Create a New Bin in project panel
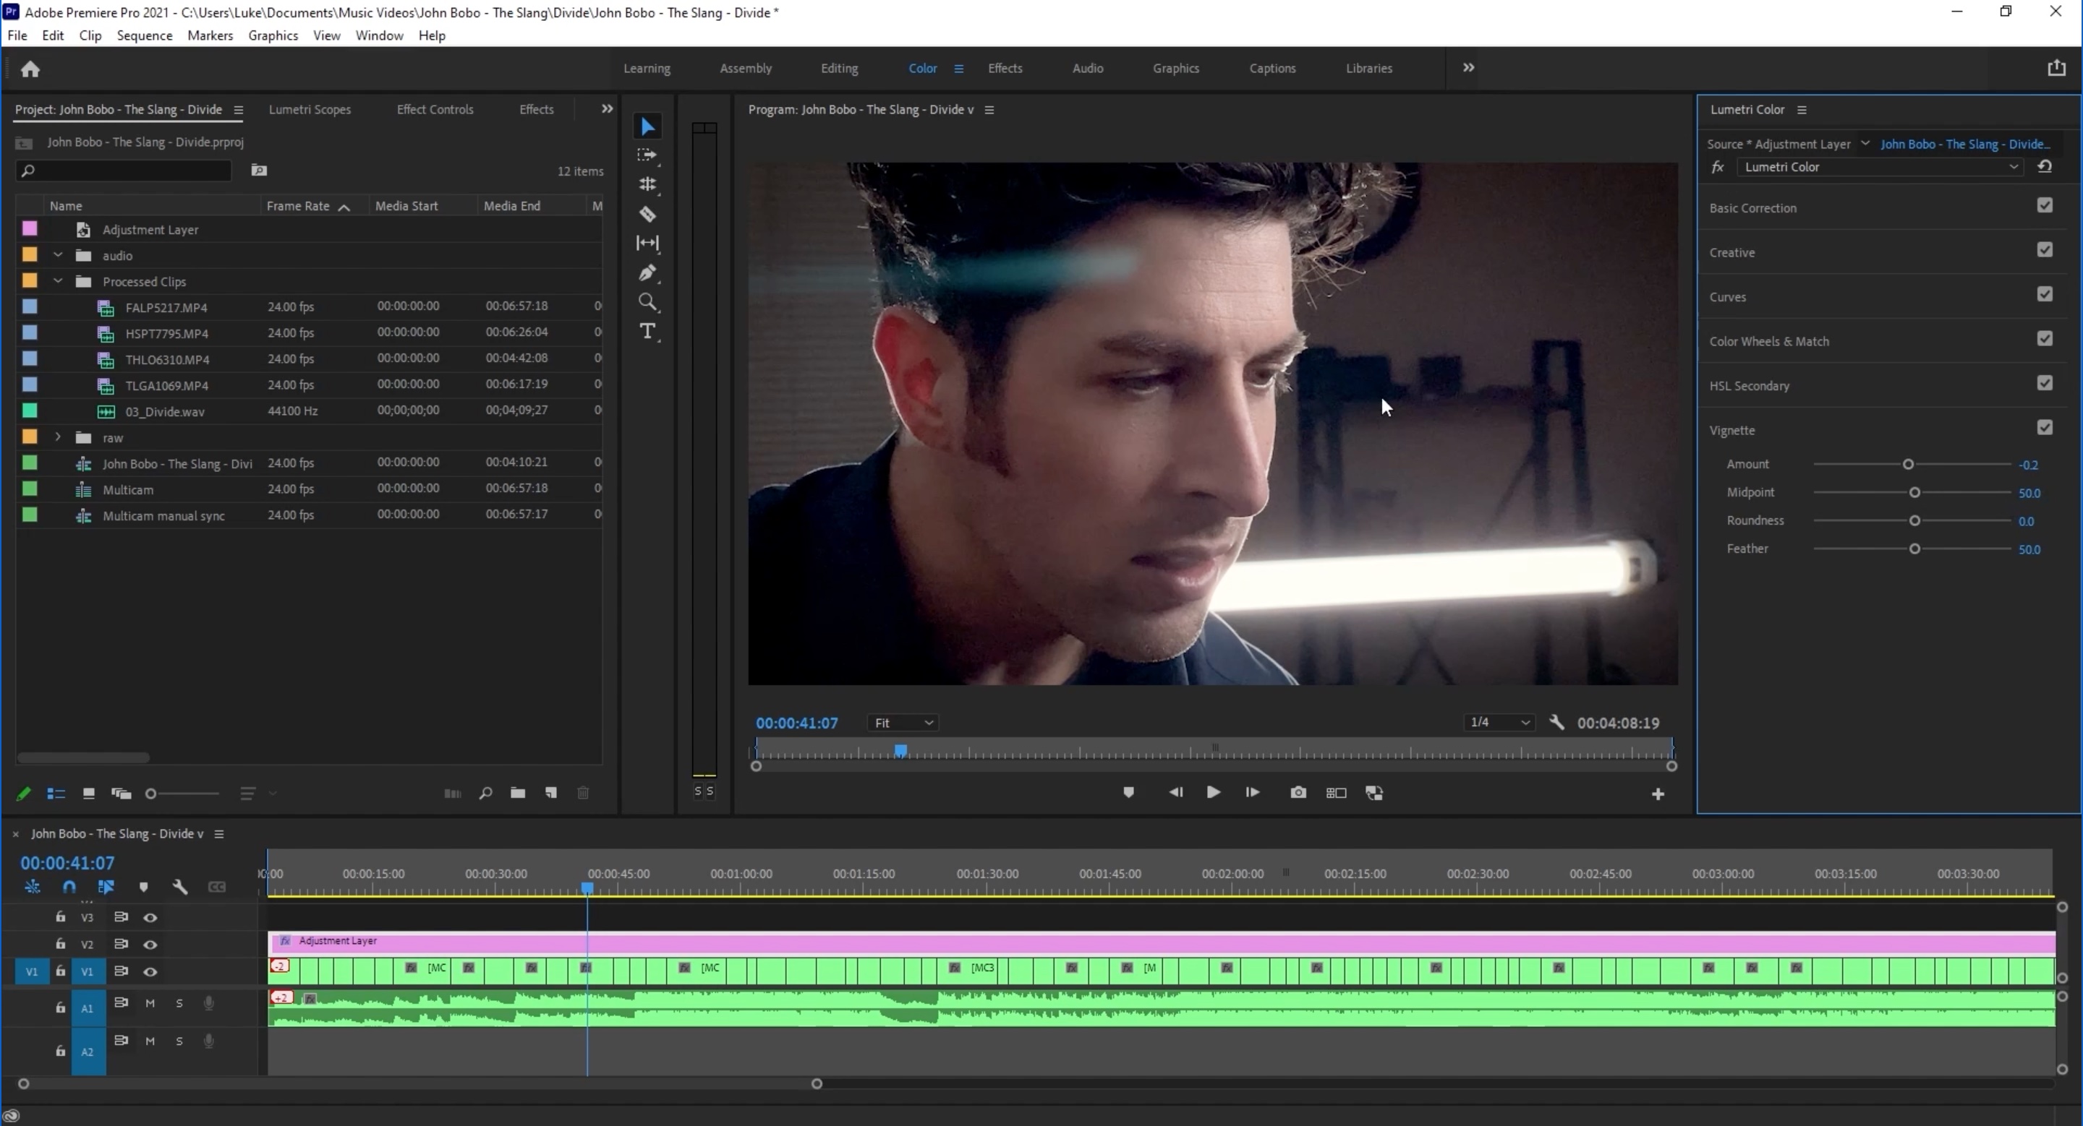Image resolution: width=2083 pixels, height=1126 pixels. tap(518, 794)
